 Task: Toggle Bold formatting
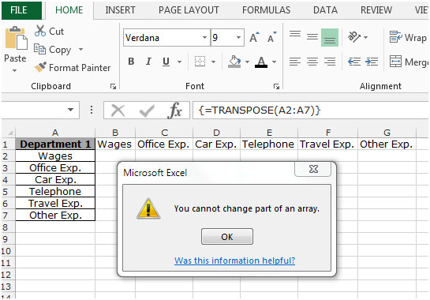click(x=131, y=62)
